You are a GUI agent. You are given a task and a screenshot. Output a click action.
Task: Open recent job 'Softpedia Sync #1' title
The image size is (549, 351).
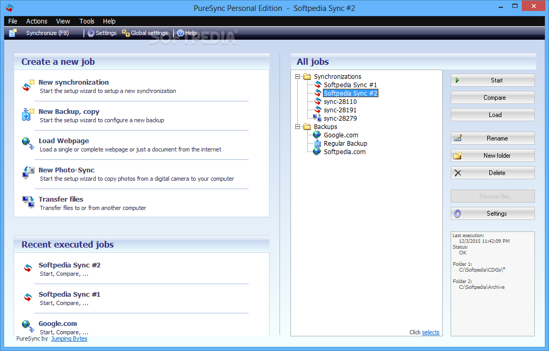pos(69,295)
